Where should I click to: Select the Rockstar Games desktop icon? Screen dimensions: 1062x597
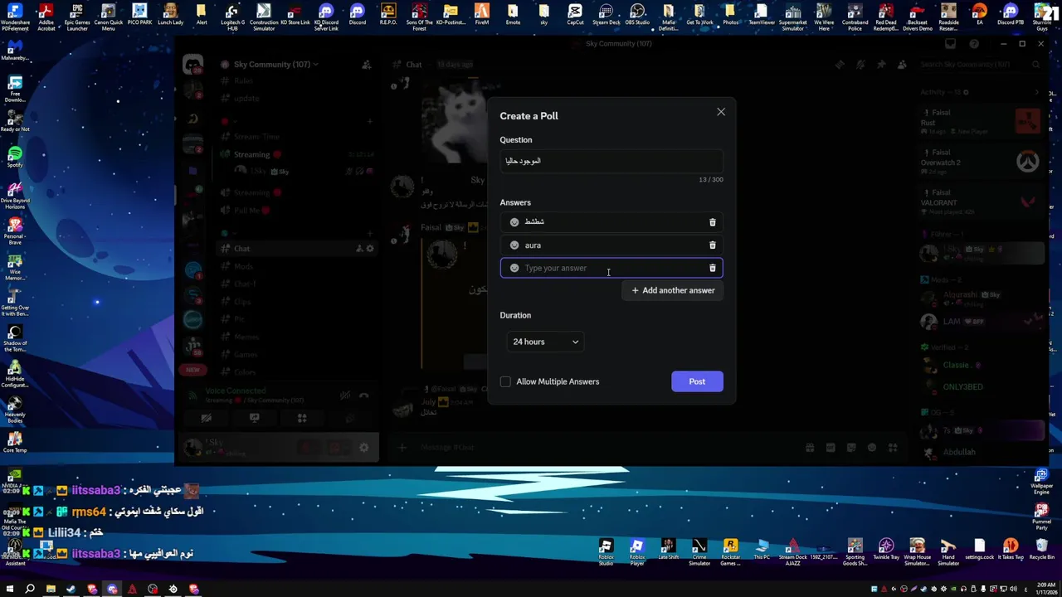tap(730, 551)
